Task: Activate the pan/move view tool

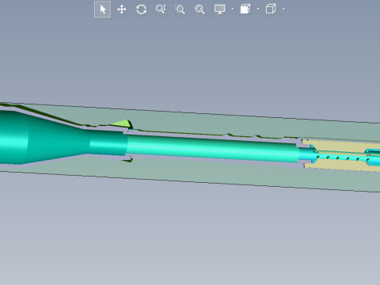Action: pos(122,9)
